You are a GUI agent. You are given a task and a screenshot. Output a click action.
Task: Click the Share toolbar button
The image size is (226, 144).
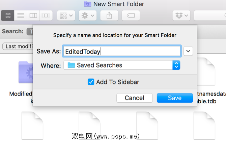(x=109, y=15)
